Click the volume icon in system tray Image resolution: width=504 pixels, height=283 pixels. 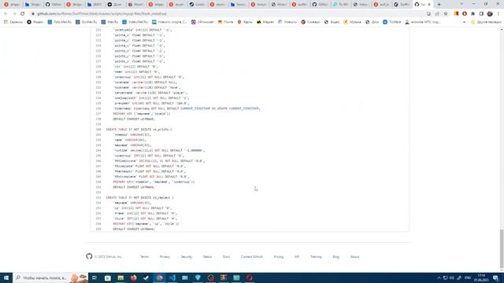[452, 277]
